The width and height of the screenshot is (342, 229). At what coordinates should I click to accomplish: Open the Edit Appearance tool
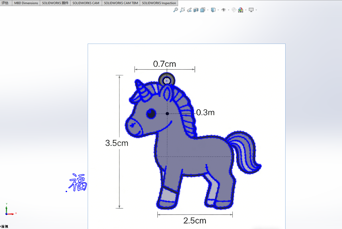[x=234, y=10]
